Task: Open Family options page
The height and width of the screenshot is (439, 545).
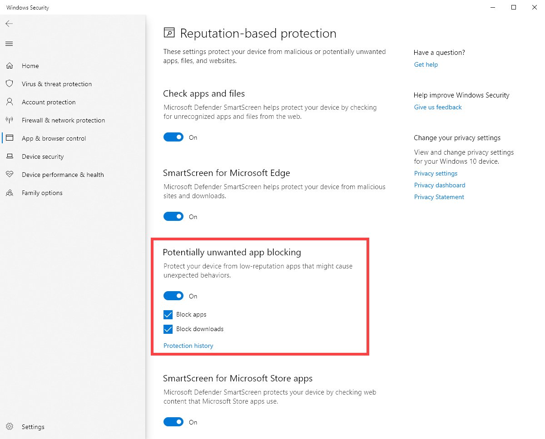Action: 42,193
